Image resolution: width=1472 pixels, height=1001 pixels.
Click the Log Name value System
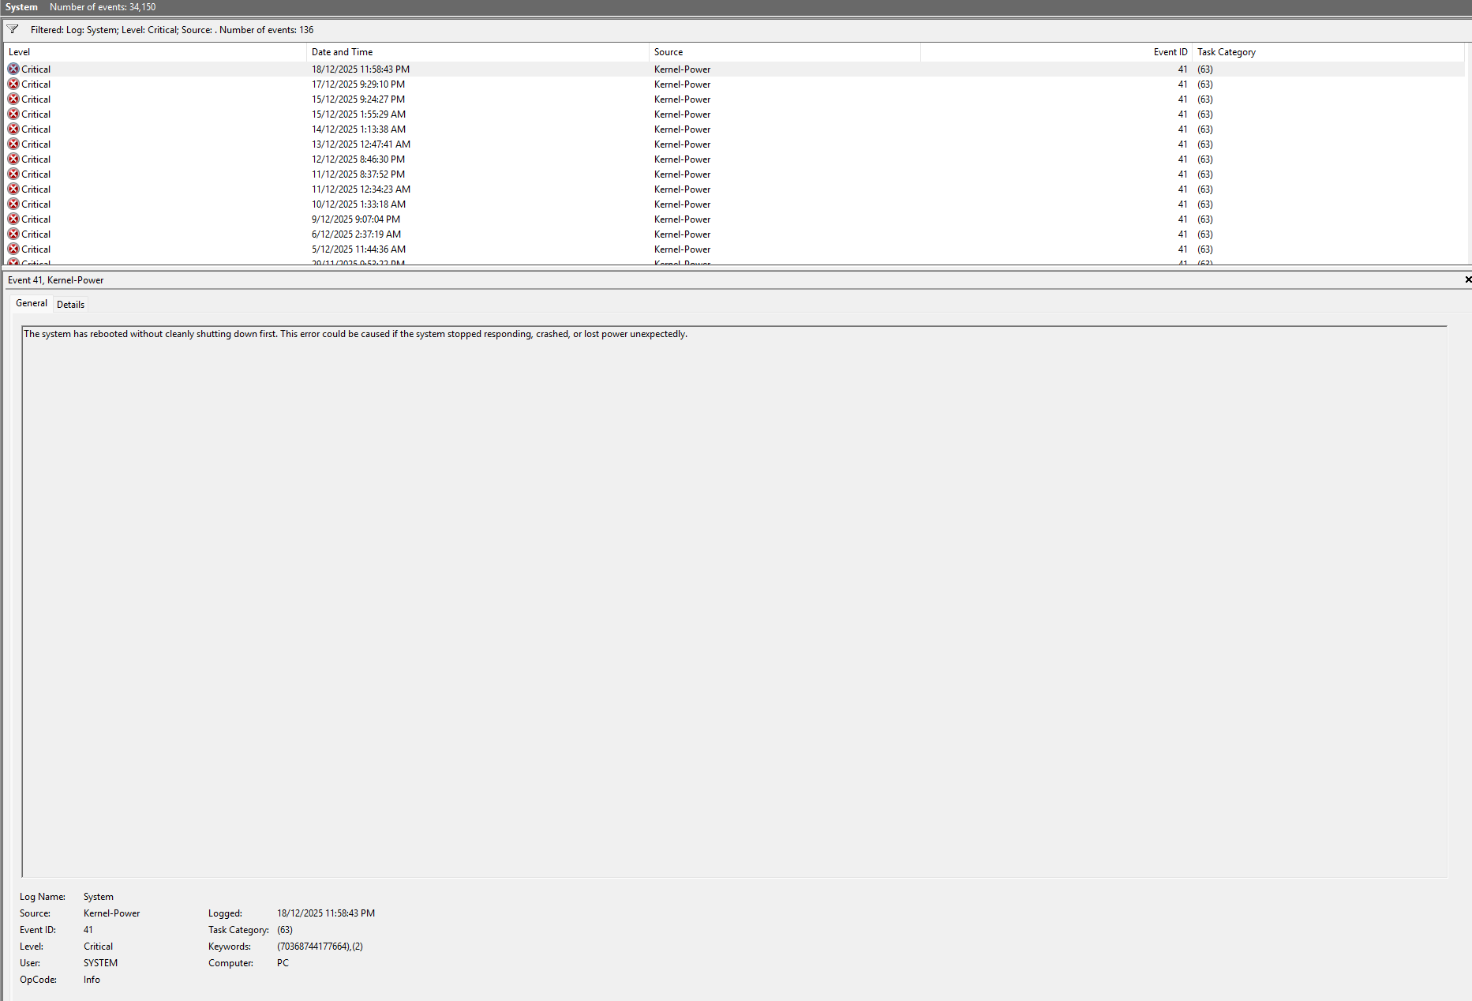99,897
